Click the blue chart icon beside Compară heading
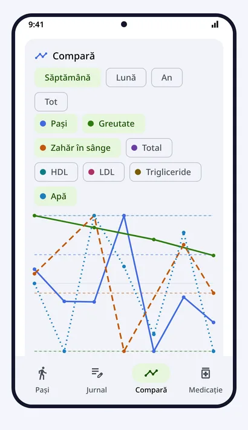Screen dimensions: 248x430 pos(41,56)
